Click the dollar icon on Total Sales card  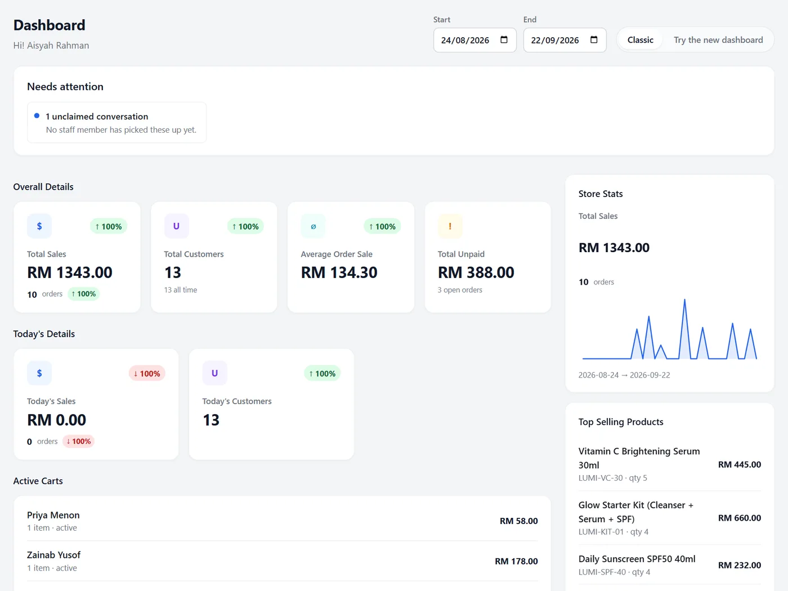click(39, 226)
